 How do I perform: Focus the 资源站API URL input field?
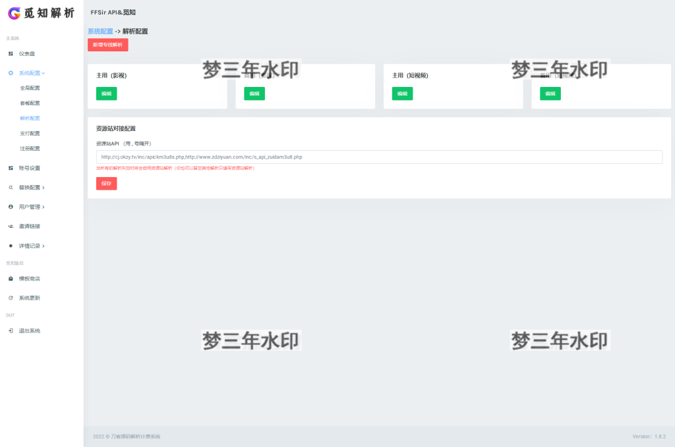point(379,157)
